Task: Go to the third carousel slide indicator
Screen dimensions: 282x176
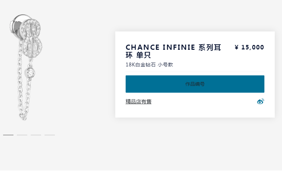Action: [36, 135]
